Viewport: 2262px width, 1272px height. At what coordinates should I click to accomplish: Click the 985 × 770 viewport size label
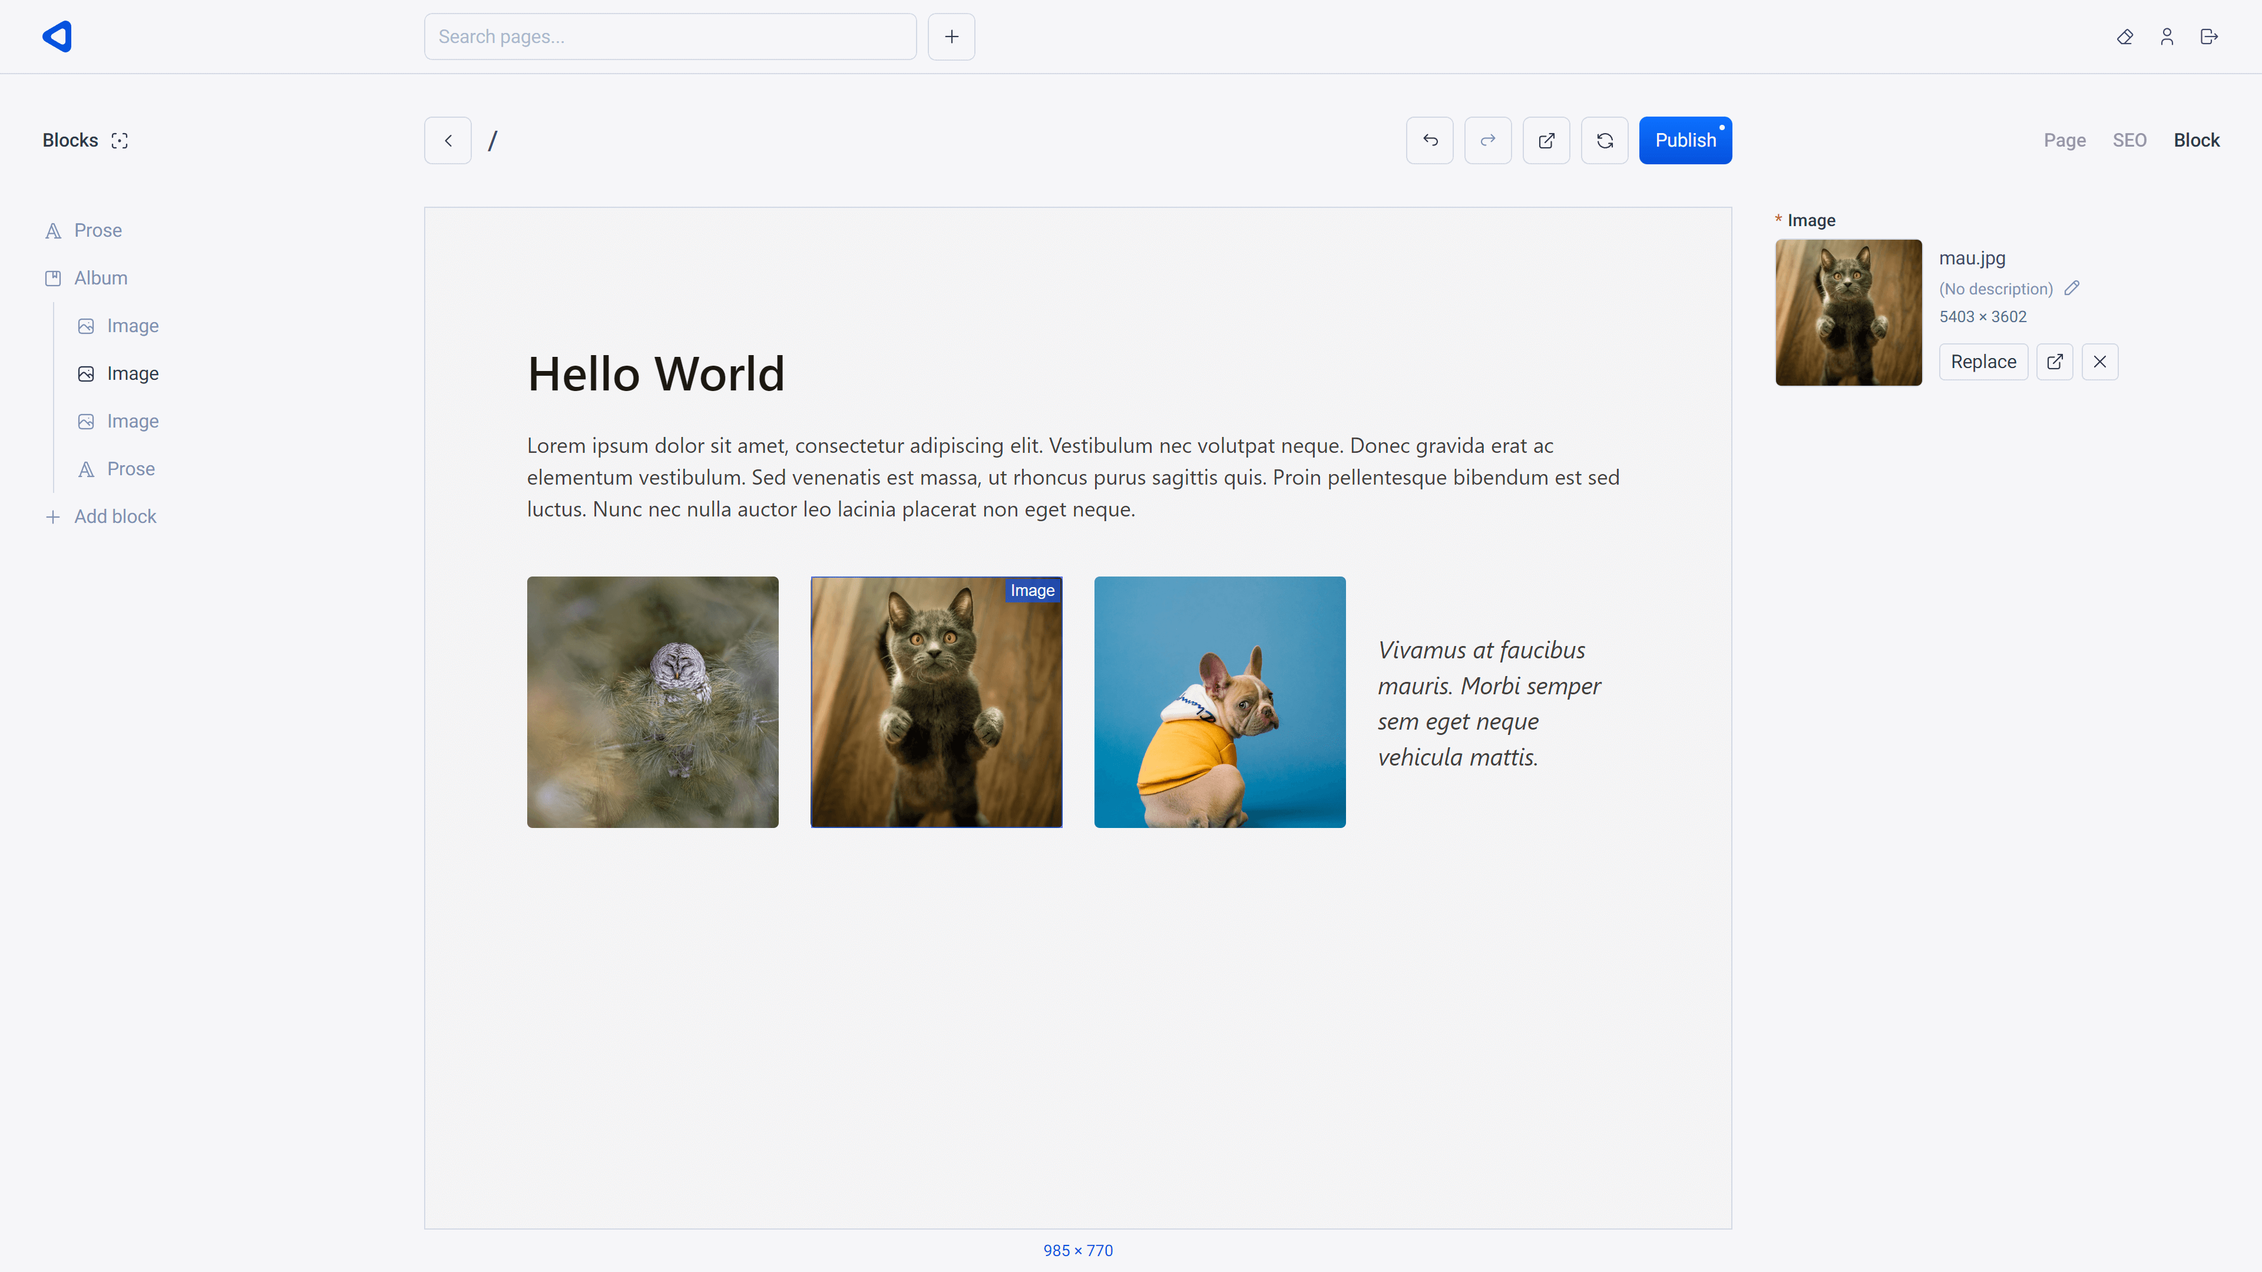pyautogui.click(x=1079, y=1251)
